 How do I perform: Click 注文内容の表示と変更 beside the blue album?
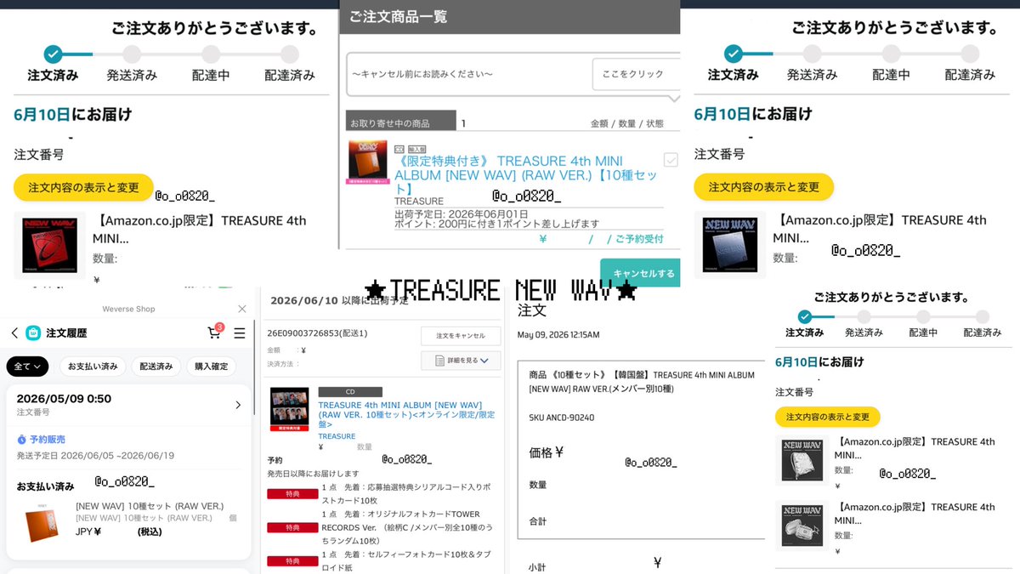pos(763,187)
